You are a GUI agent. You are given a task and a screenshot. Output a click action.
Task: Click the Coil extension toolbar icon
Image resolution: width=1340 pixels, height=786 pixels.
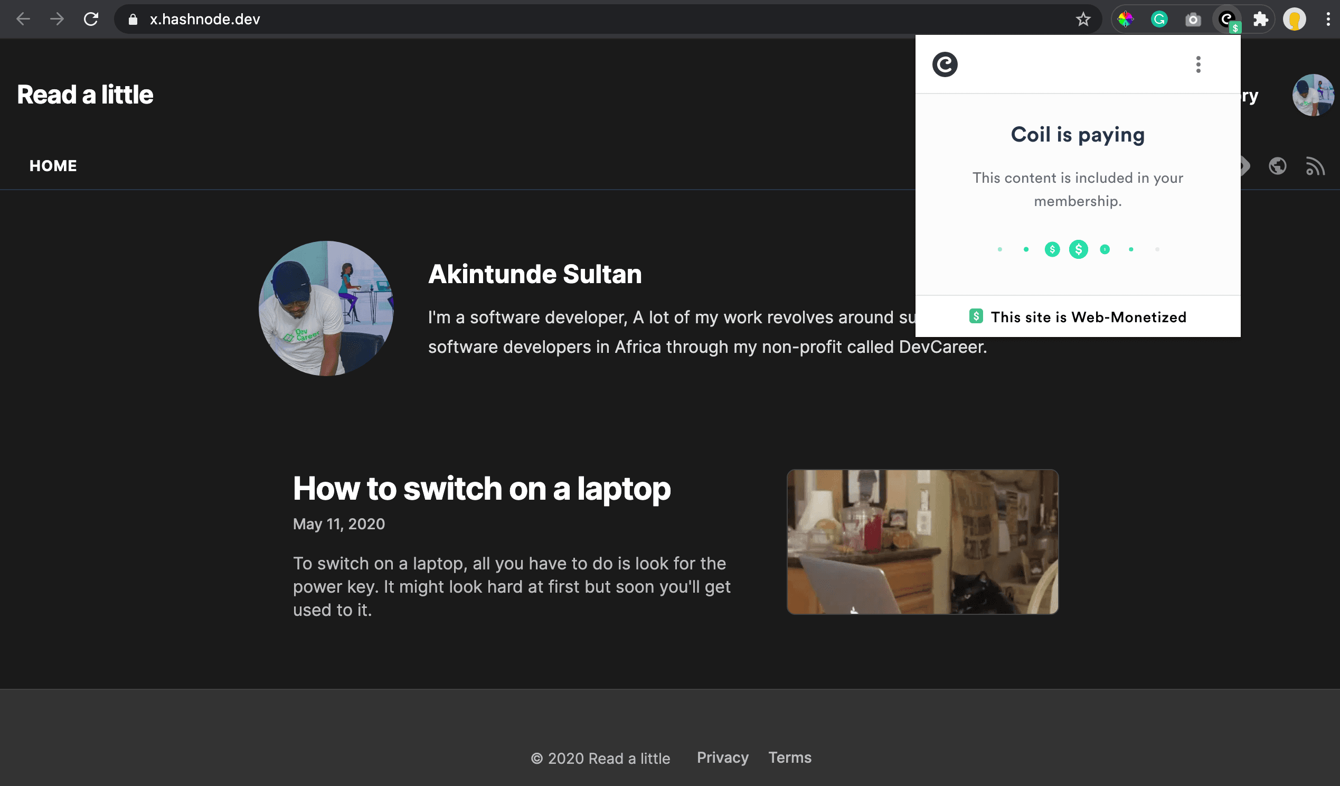tap(1226, 20)
